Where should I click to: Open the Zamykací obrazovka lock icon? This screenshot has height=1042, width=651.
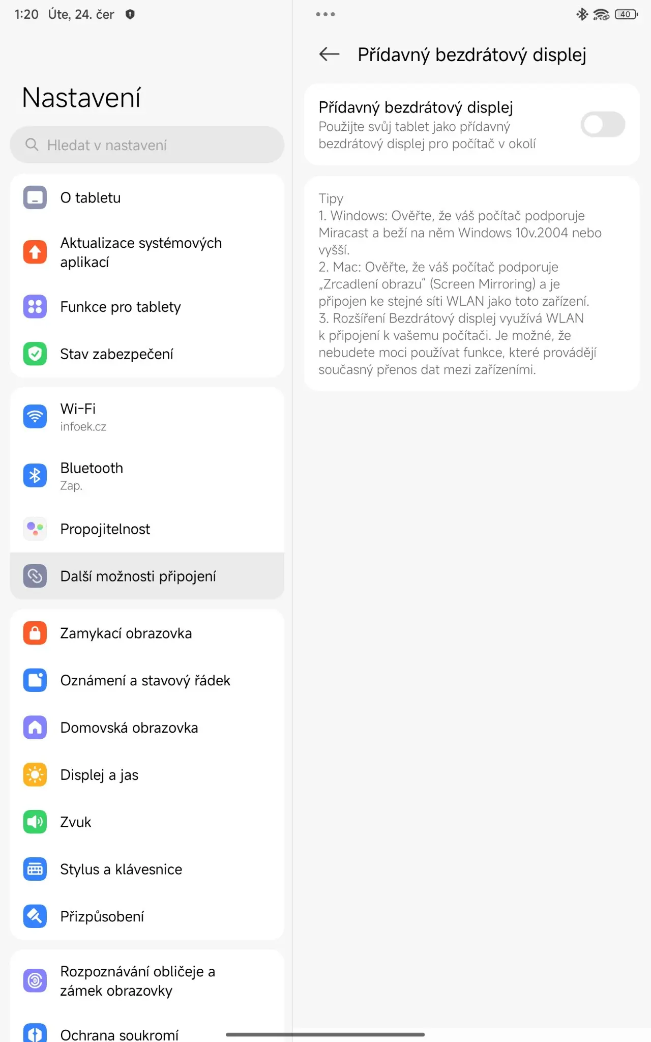click(x=35, y=633)
